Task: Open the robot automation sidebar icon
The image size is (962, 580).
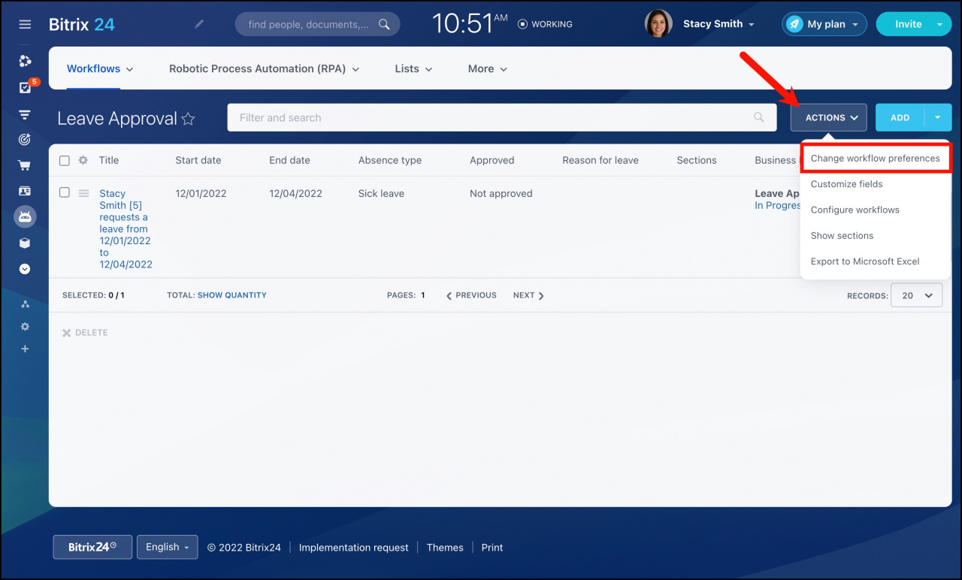Action: [x=25, y=217]
